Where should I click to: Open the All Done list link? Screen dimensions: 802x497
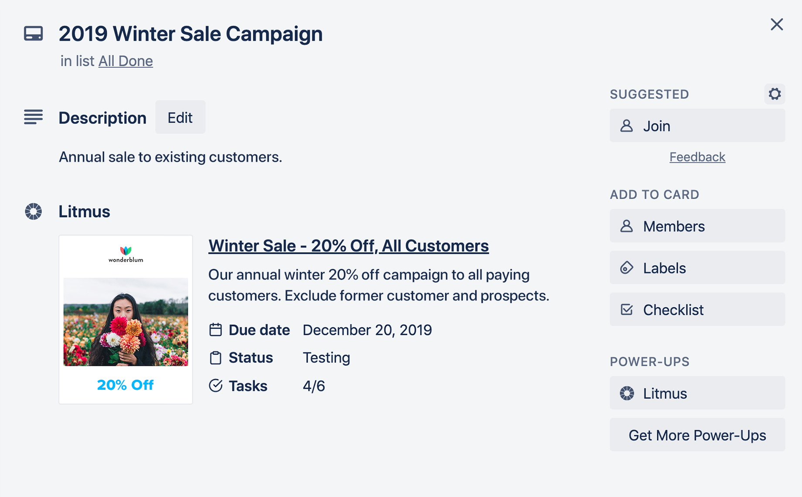click(x=126, y=61)
